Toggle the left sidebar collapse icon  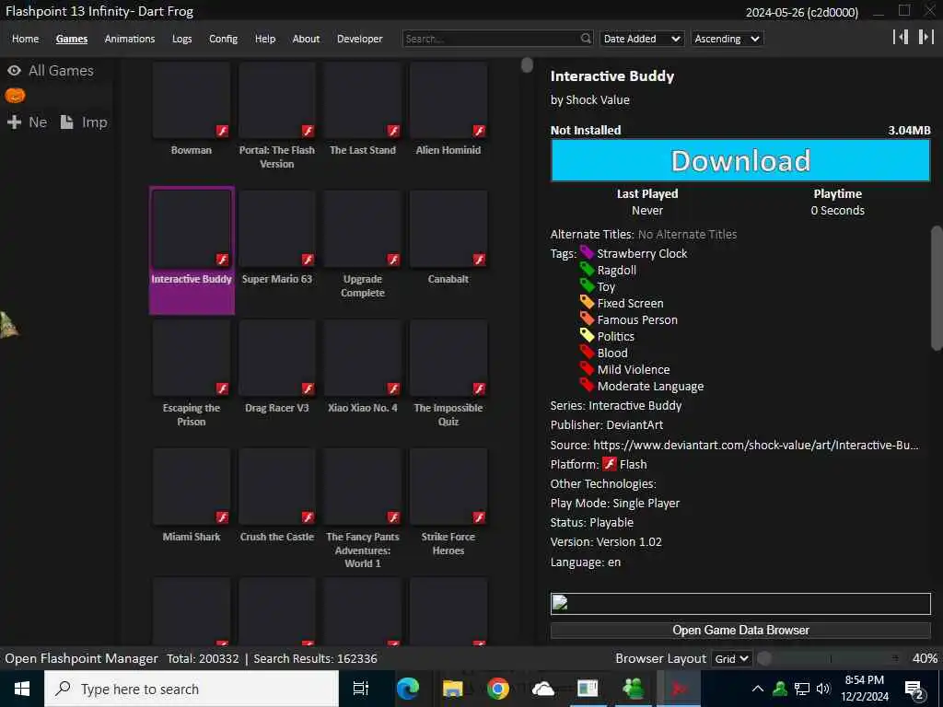[901, 37]
